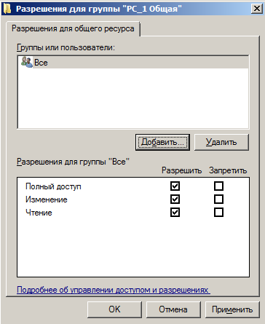Image resolution: width=265 pixels, height=324 pixels.
Task: Toggle the Разрешить checkbox for Изменение
Action: (175, 199)
